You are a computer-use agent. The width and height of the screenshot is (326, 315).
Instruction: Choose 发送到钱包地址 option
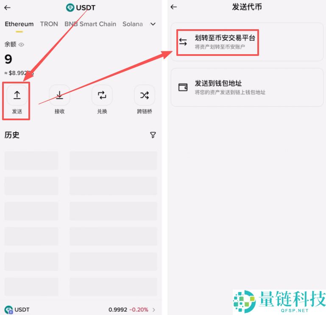247,87
